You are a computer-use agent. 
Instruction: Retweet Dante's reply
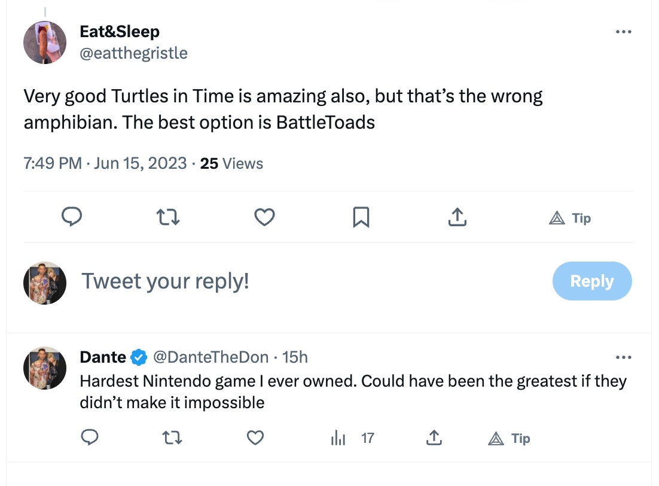coord(172,438)
